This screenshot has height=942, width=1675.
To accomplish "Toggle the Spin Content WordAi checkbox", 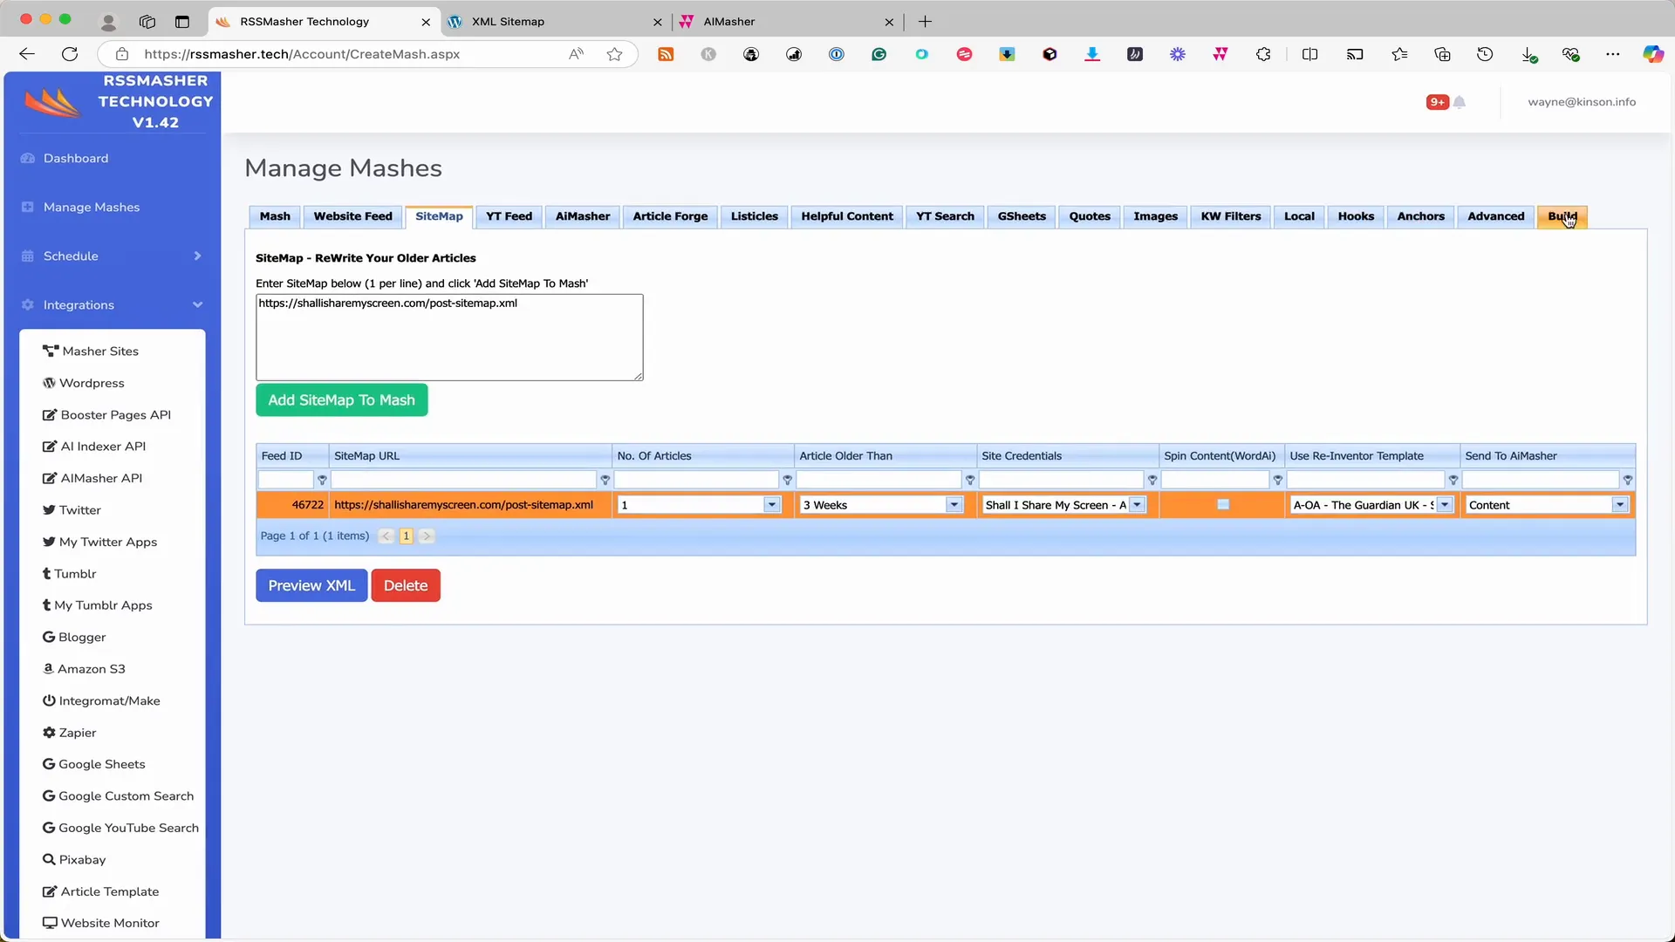I will (1222, 504).
